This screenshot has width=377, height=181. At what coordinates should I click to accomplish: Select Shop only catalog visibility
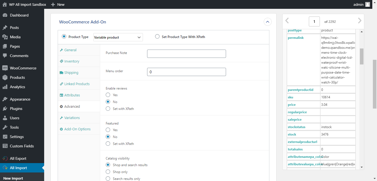108,172
